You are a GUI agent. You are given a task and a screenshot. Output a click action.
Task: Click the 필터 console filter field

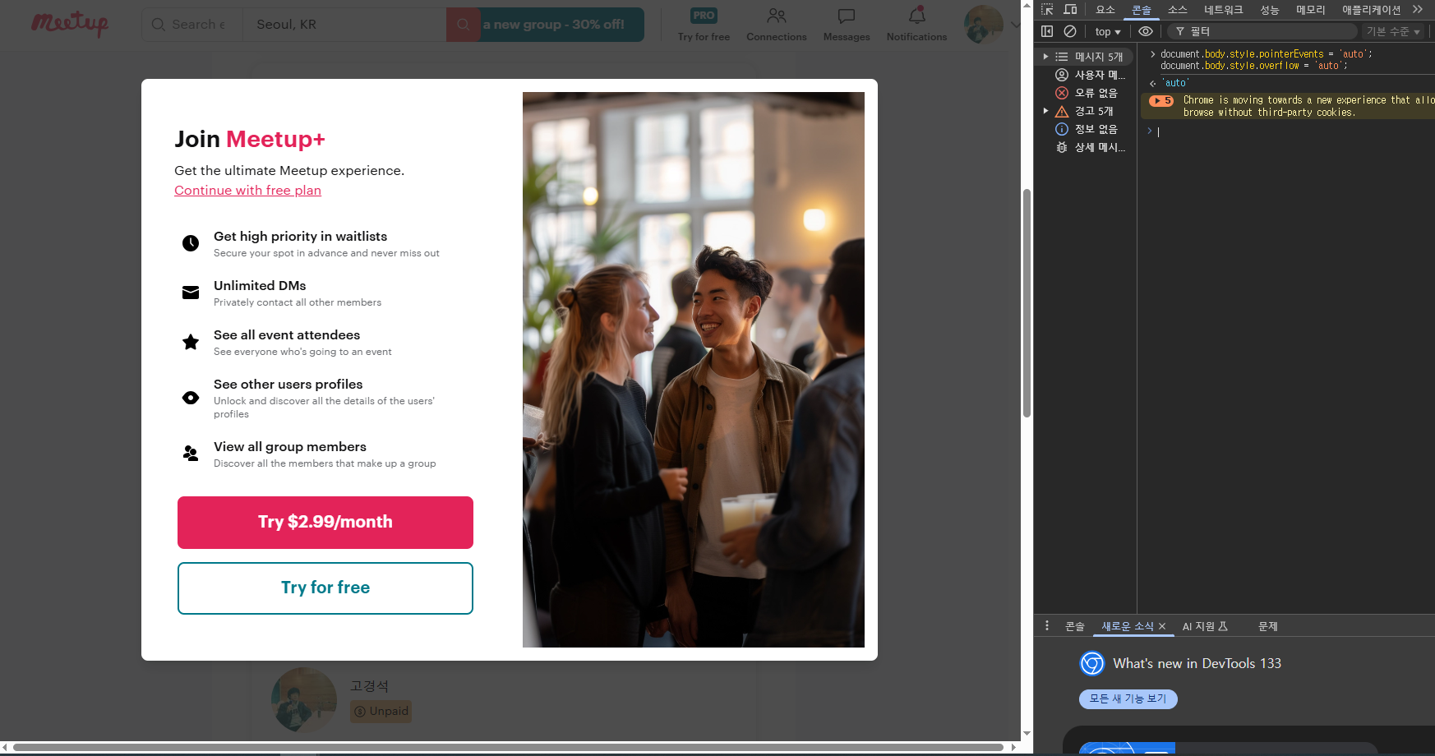pos(1262,31)
